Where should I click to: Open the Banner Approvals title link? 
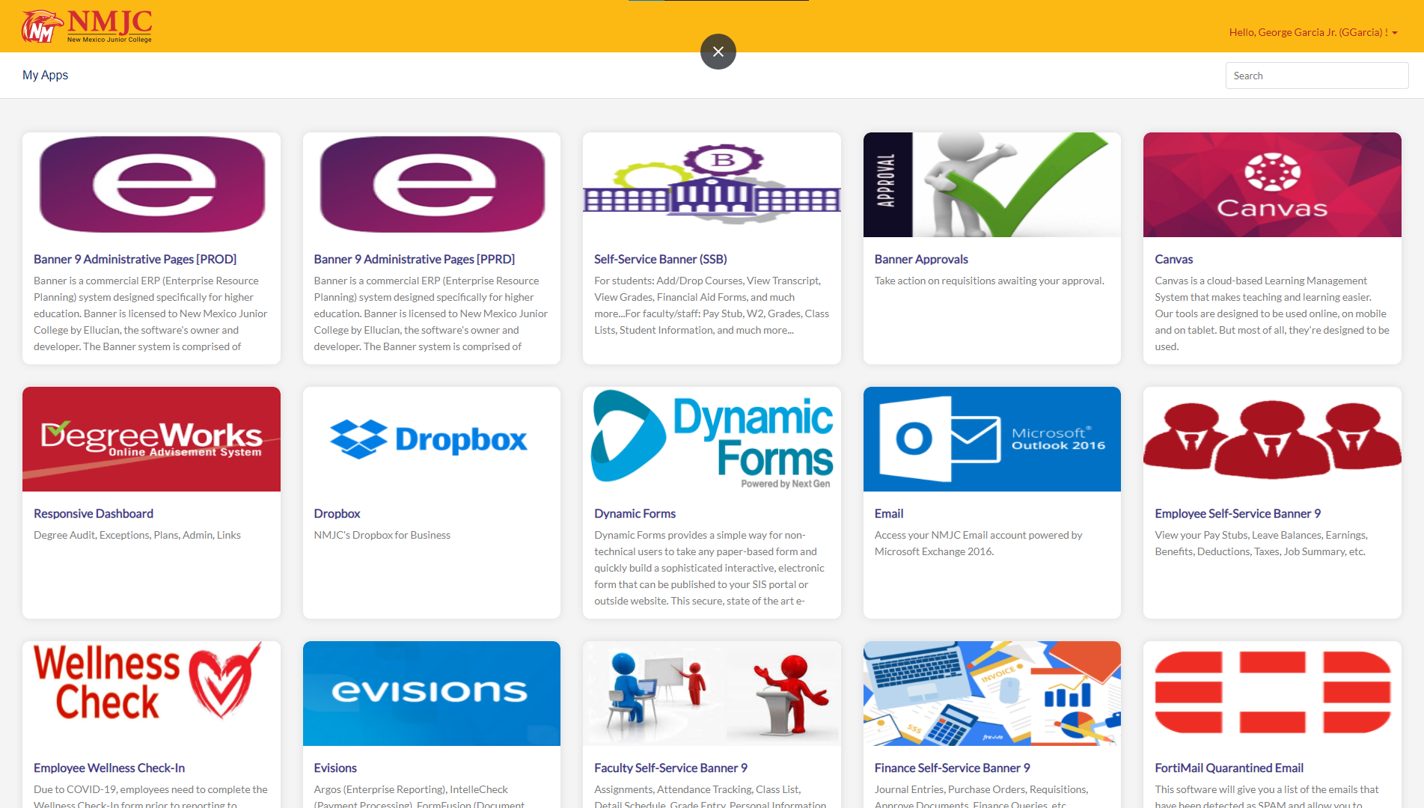pos(921,259)
